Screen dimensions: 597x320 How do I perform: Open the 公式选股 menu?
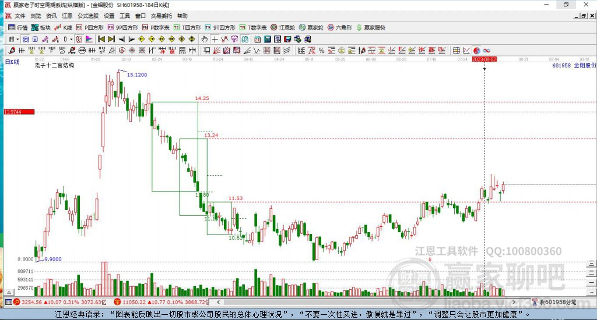[88, 16]
